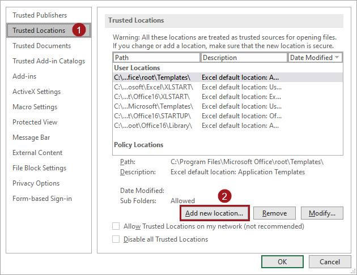357x275 pixels.
Task: Check Disable all Trusted Locations
Action: click(116, 239)
